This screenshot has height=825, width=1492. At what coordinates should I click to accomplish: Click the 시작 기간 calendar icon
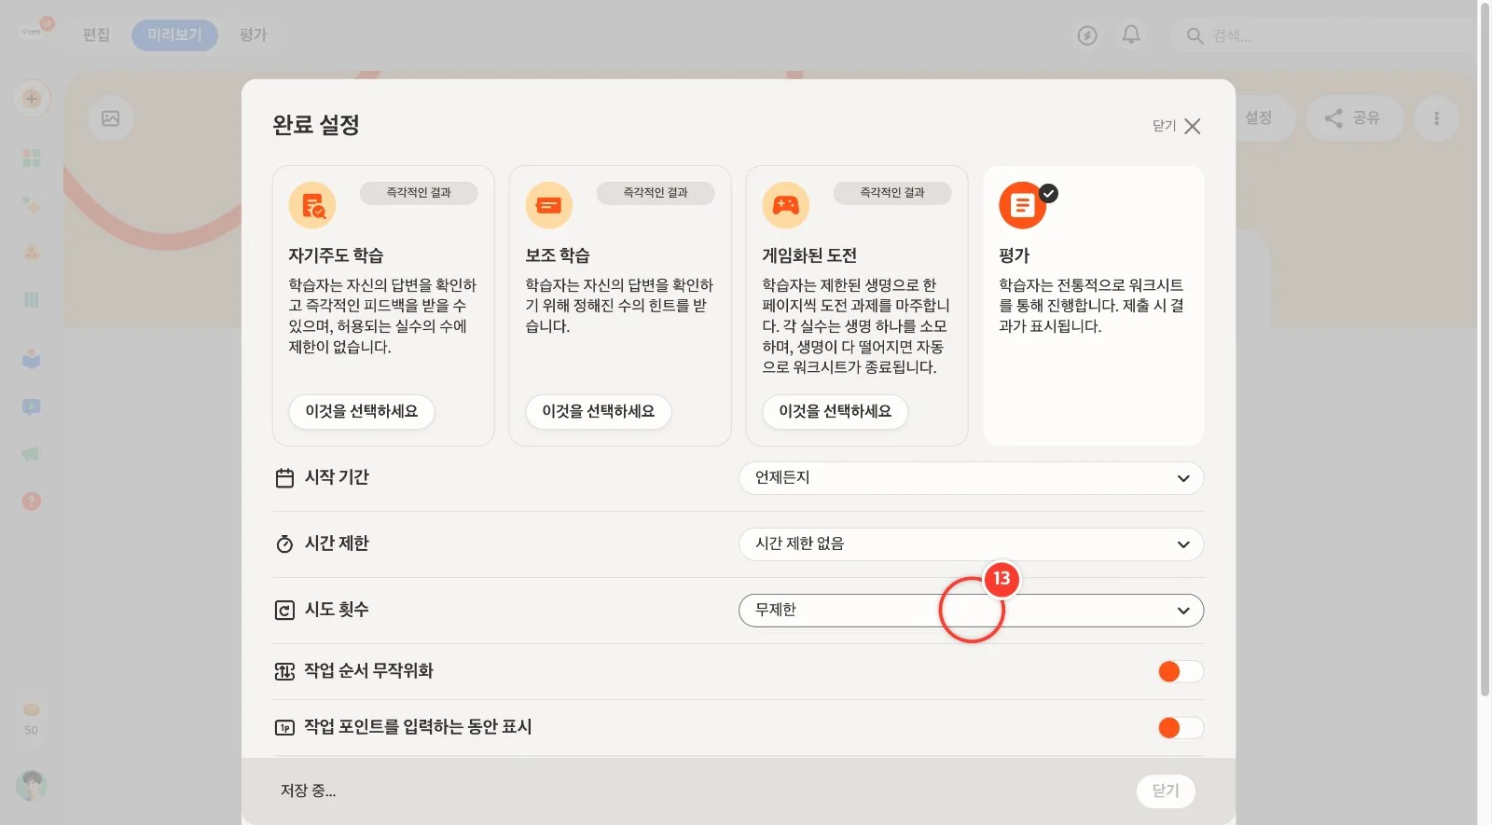coord(284,478)
